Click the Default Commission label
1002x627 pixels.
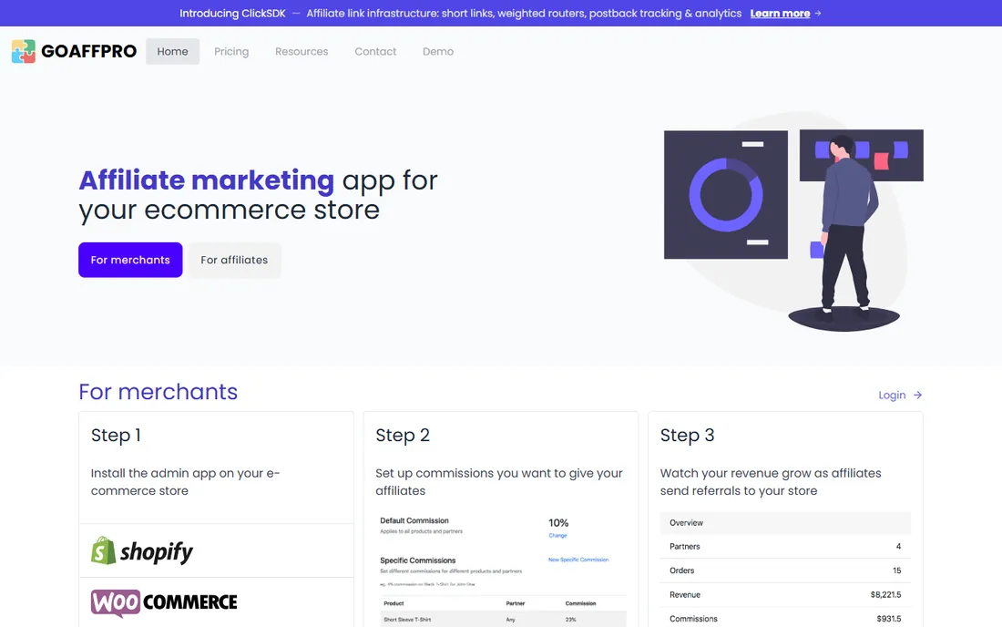[x=414, y=521]
